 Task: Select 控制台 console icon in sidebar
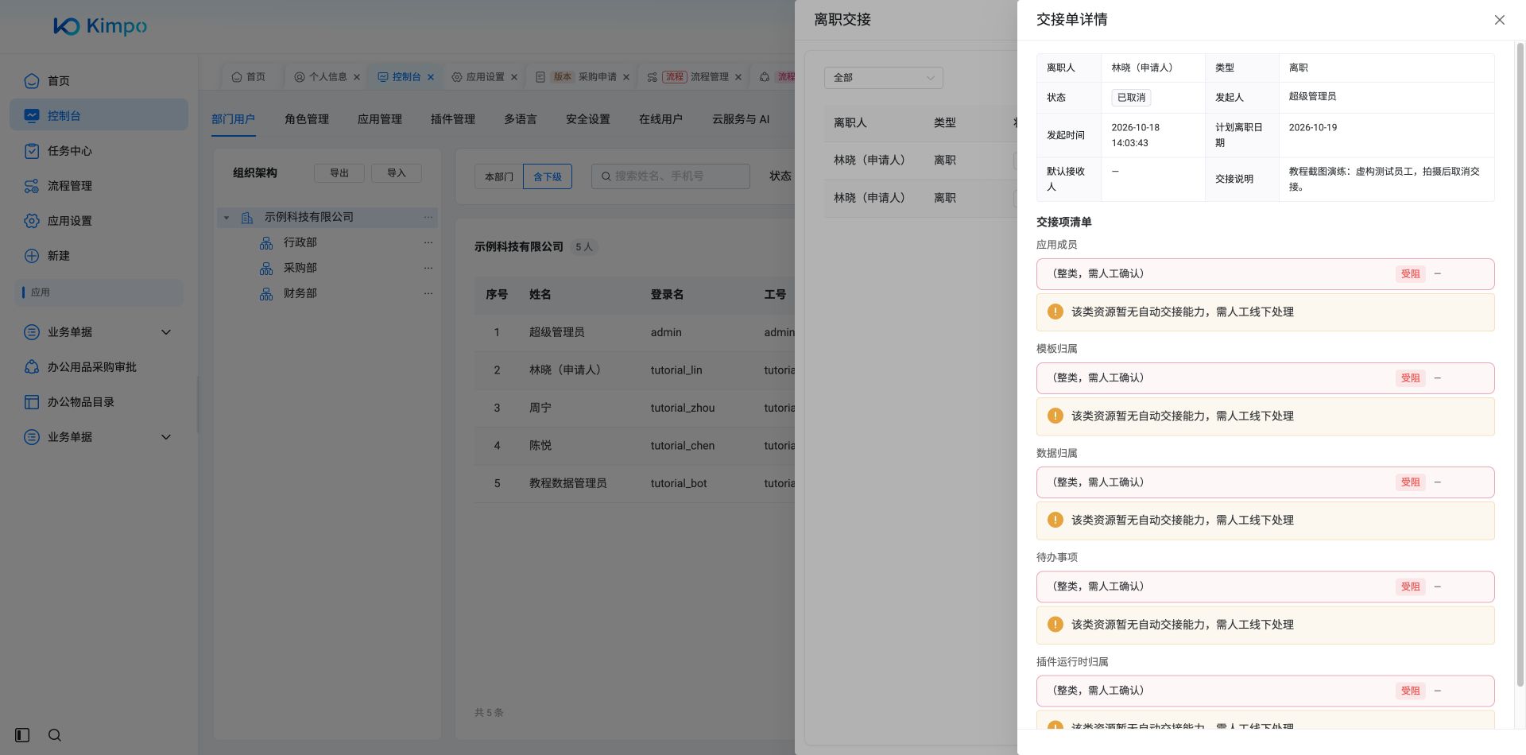pos(32,115)
